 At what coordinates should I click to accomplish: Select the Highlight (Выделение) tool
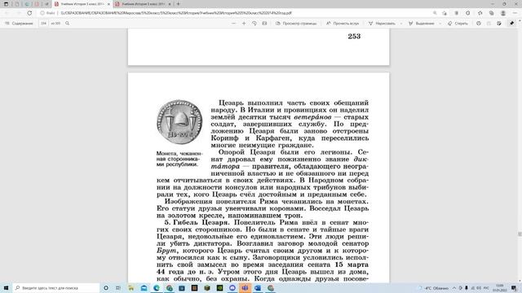[x=422, y=24]
